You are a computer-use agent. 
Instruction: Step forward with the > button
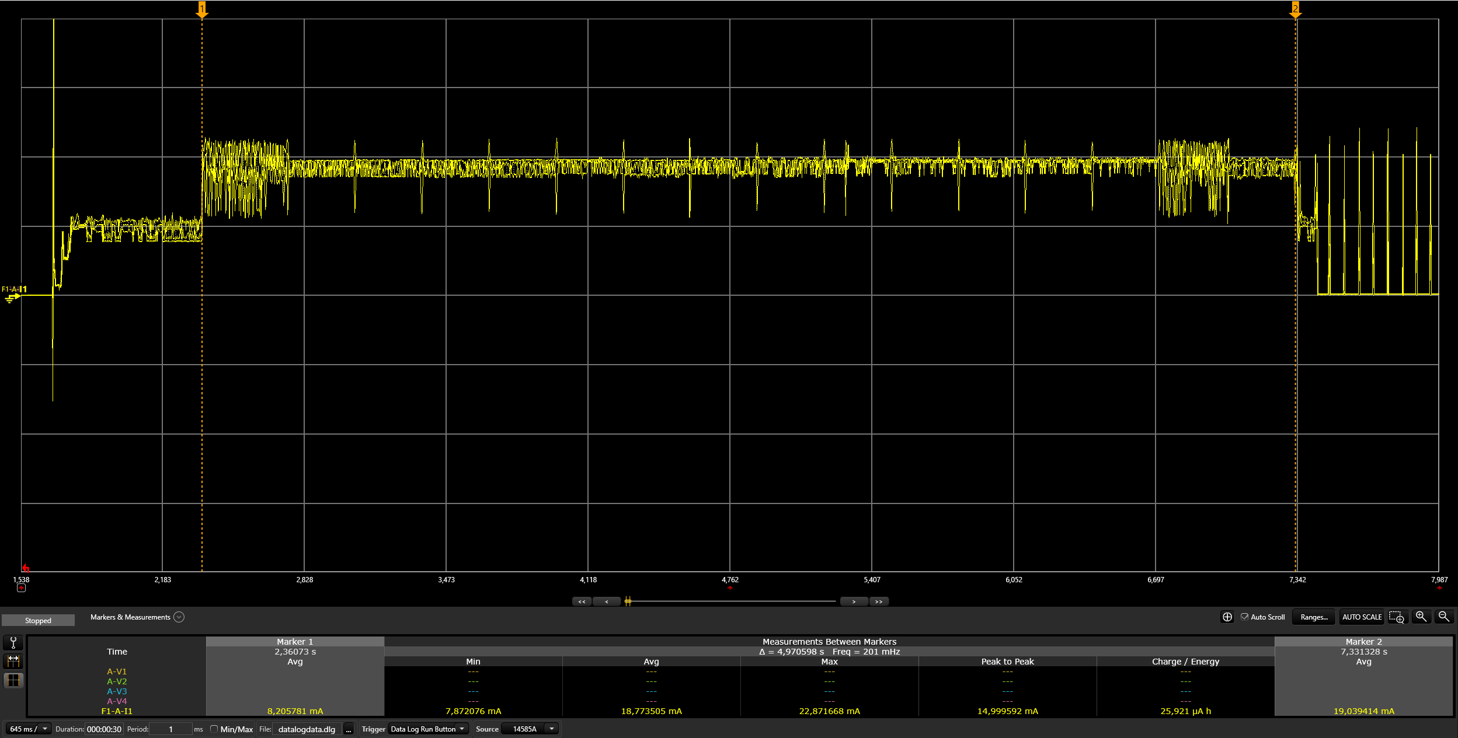click(x=854, y=601)
